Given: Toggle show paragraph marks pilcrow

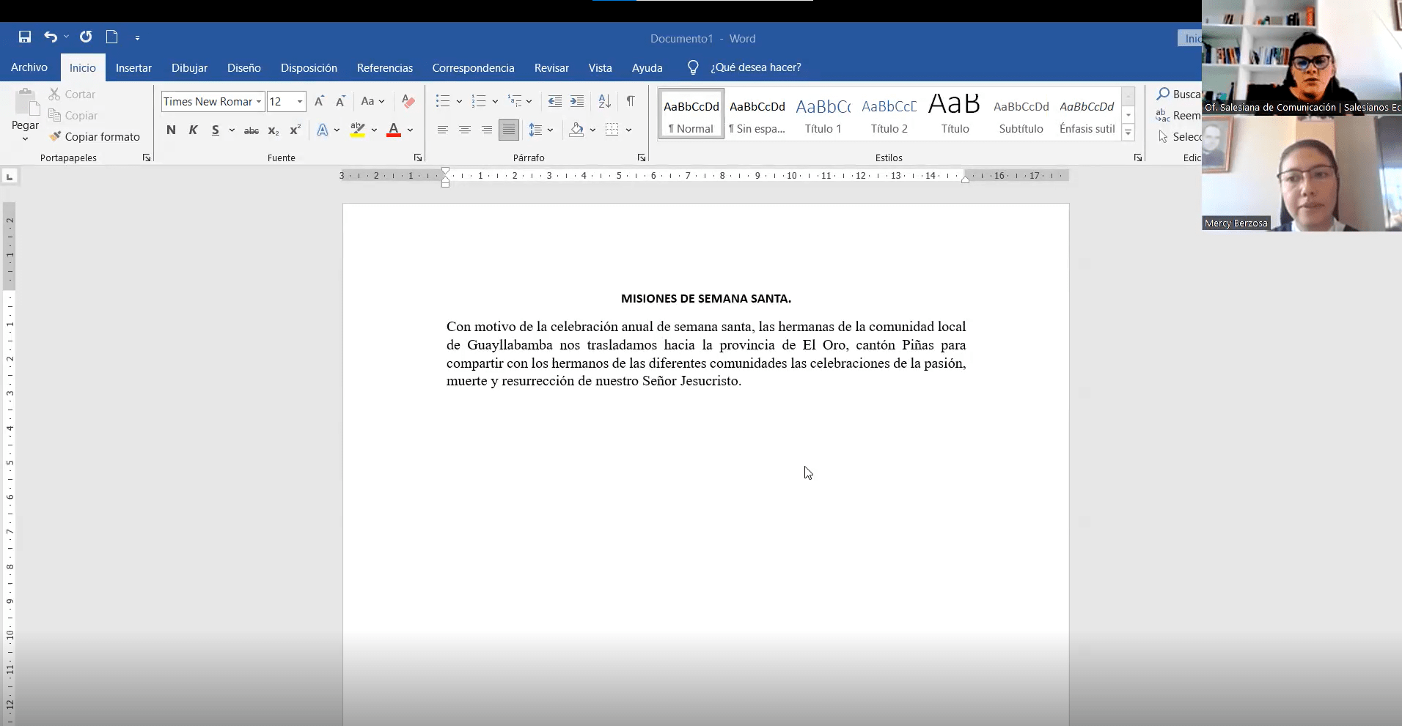Looking at the screenshot, I should (631, 101).
